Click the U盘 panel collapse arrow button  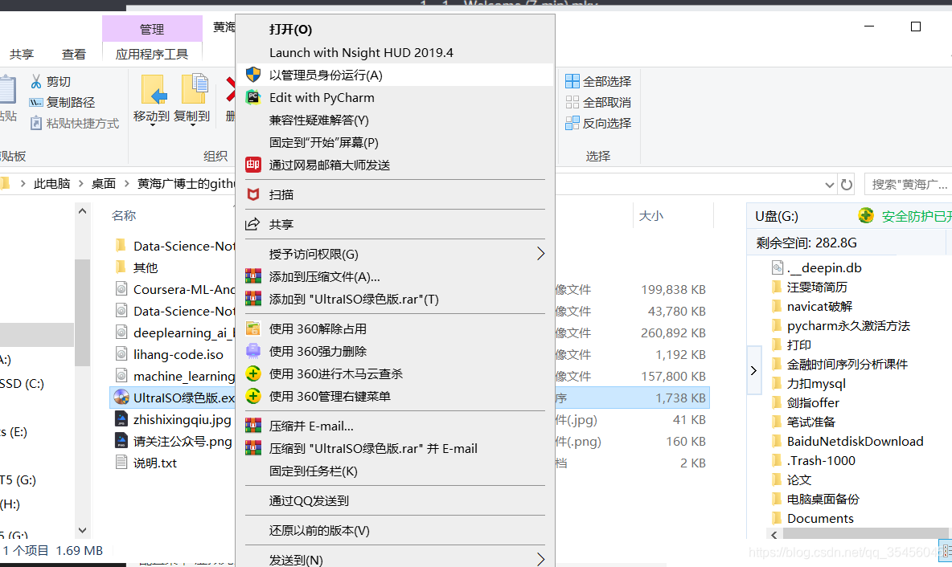point(753,370)
